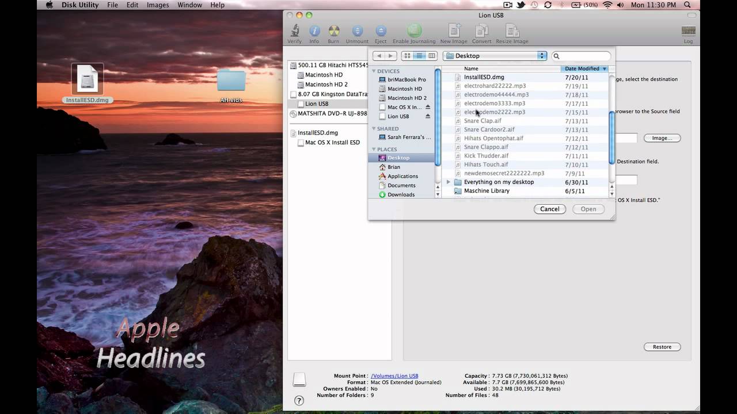Select 500.11 GB Hitachi disk
The width and height of the screenshot is (737, 414).
pyautogui.click(x=329, y=65)
